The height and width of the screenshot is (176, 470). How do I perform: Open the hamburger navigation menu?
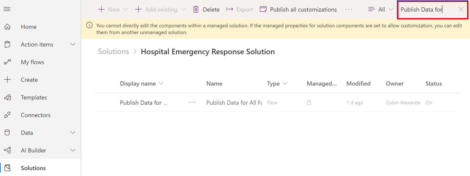[7, 9]
